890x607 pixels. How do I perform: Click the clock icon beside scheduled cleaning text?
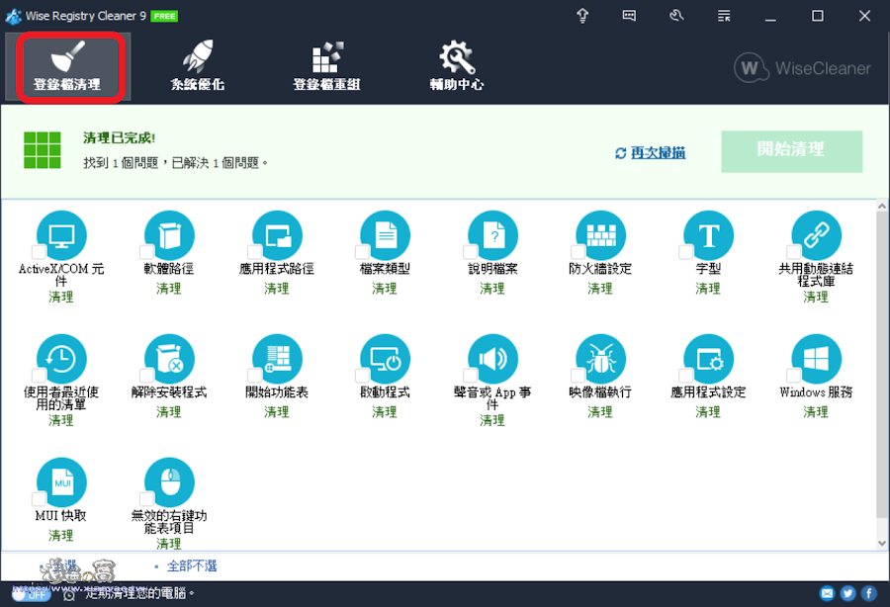coord(69,594)
